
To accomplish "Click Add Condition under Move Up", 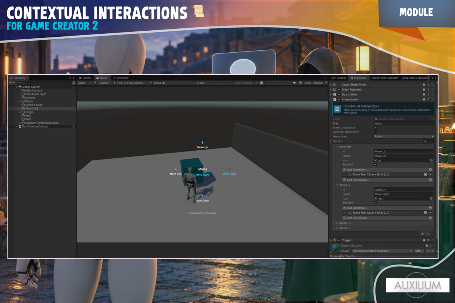I will [x=385, y=170].
